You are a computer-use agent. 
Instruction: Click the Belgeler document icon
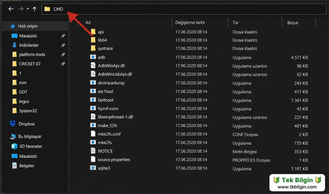click(15, 166)
